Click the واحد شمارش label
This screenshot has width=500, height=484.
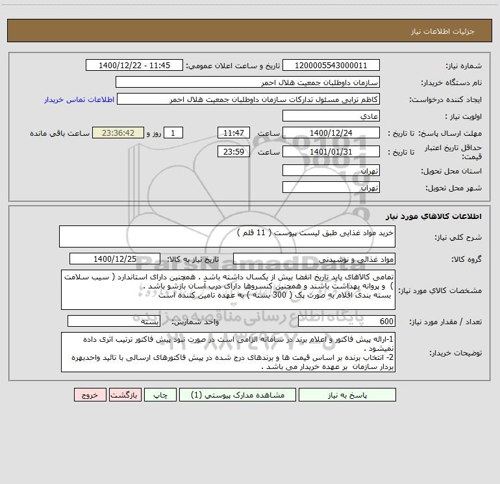[195, 322]
